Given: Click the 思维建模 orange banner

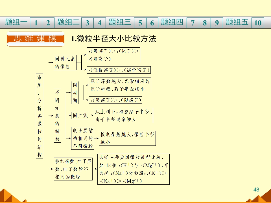Looking at the screenshot, I should click(x=36, y=39).
